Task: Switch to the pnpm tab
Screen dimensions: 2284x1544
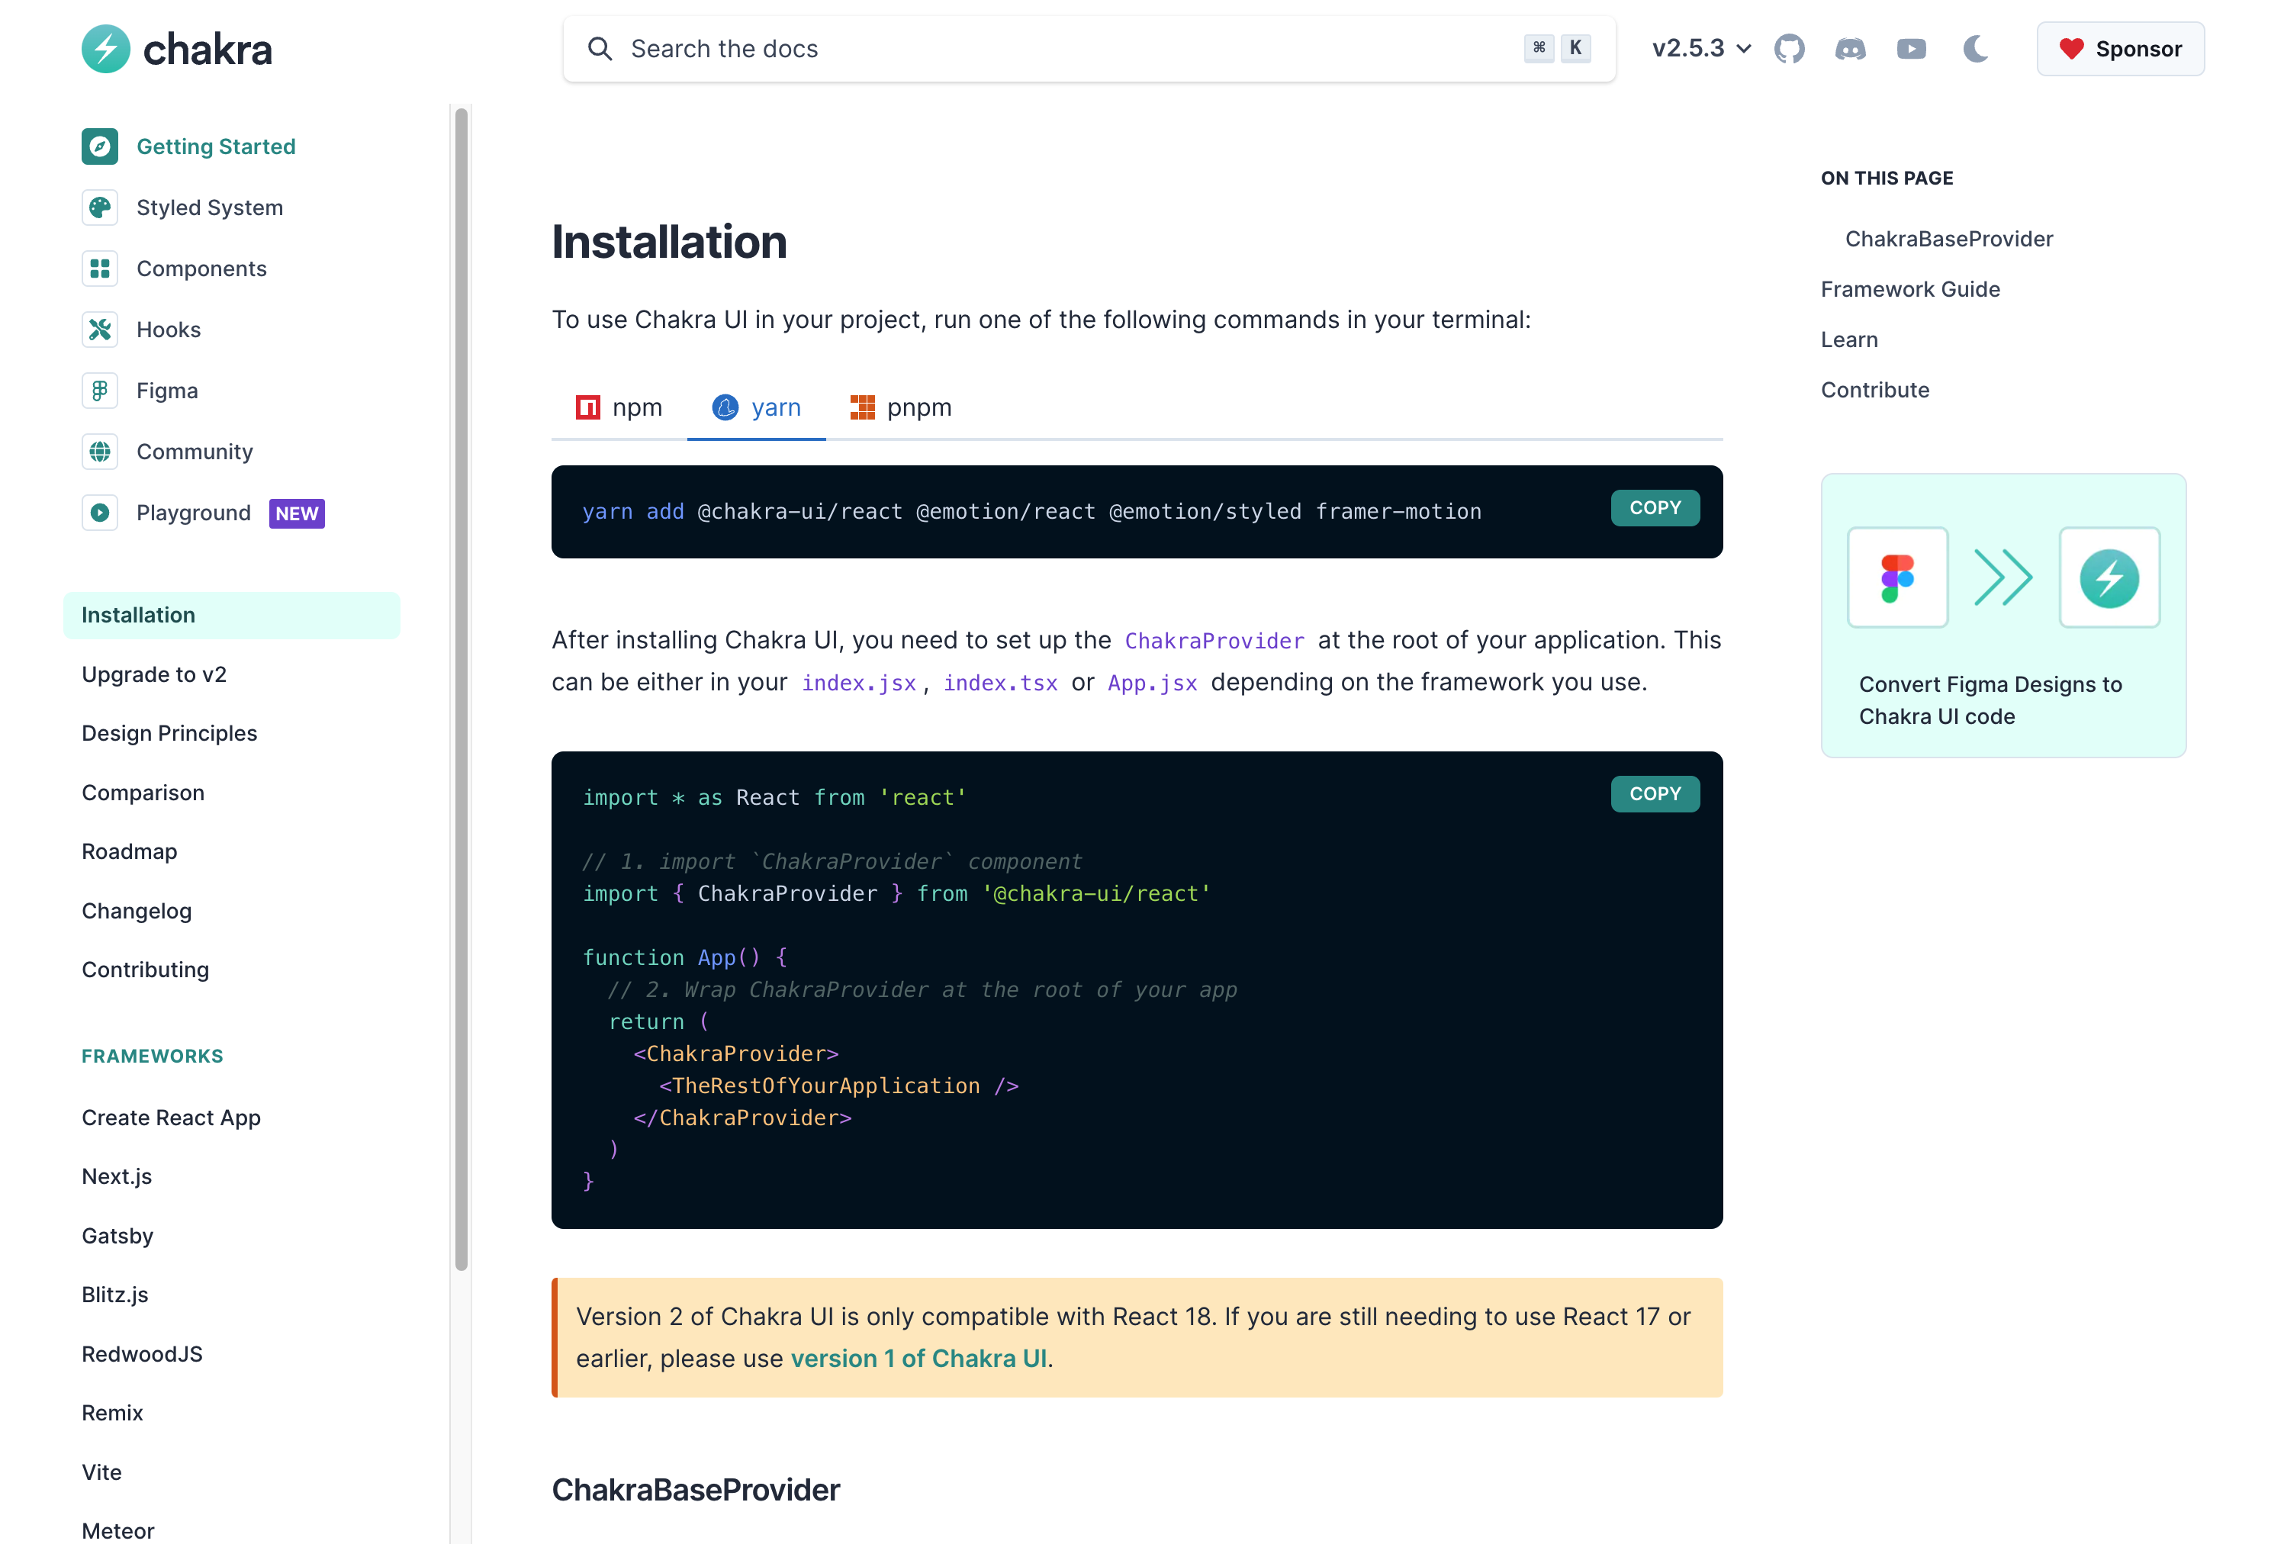Action: point(900,407)
